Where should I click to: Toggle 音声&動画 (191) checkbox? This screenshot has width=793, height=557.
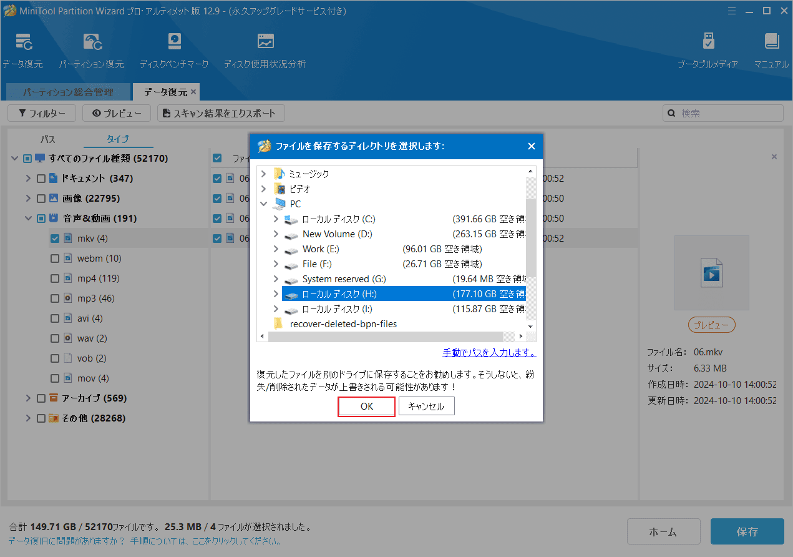[41, 219]
